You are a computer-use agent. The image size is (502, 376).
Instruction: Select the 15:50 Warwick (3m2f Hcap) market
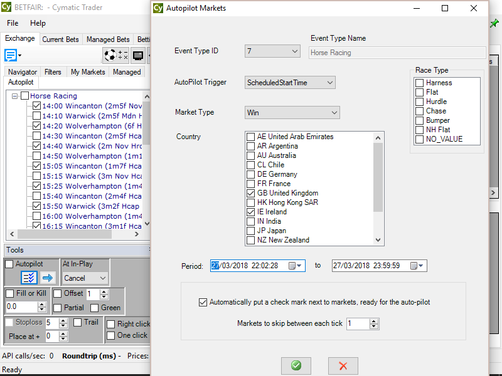click(90, 206)
